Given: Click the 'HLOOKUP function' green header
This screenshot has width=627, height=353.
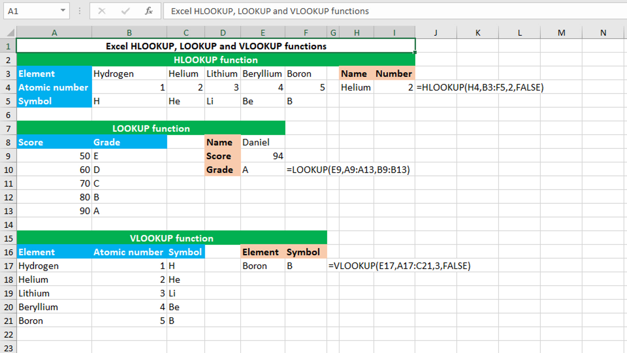Looking at the screenshot, I should point(216,60).
